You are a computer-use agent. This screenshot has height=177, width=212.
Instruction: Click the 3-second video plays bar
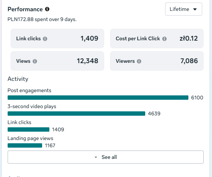[x=76, y=114]
